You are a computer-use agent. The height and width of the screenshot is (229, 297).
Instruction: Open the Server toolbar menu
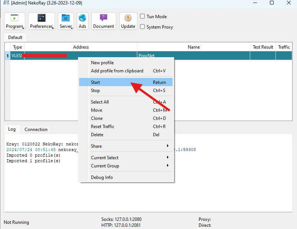(66, 21)
